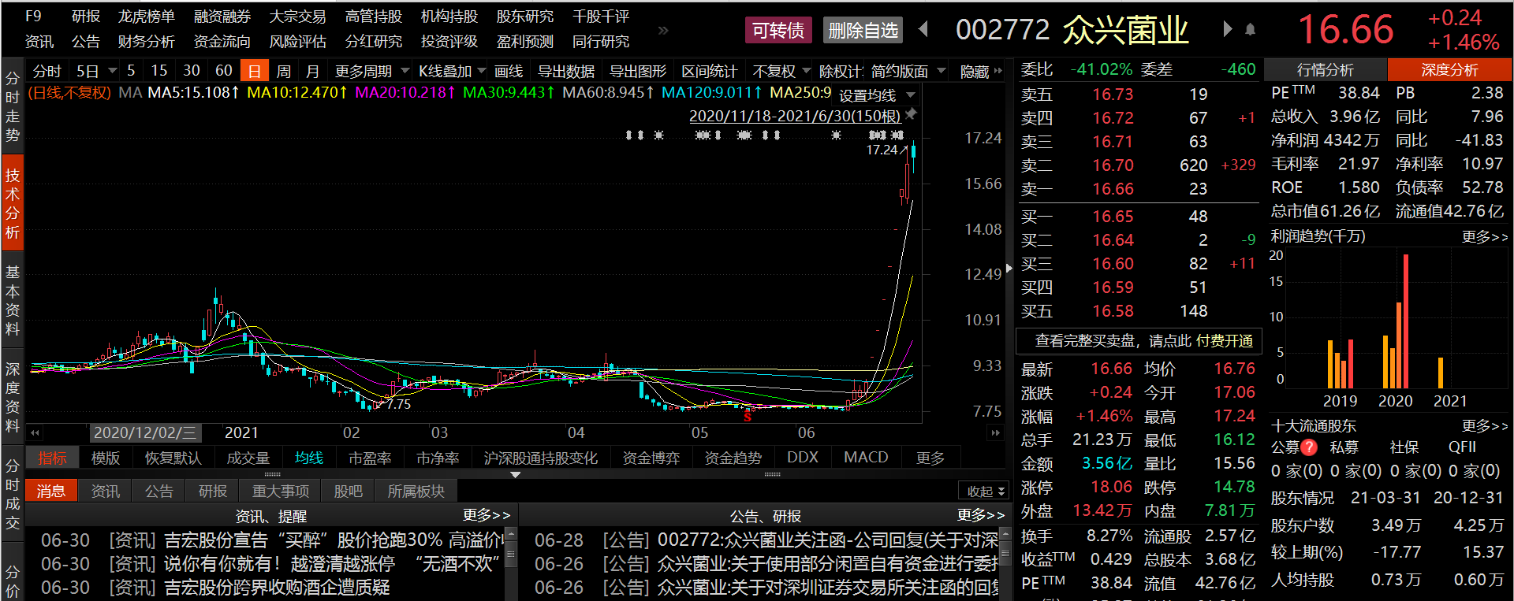Click the 区间统计 button
This screenshot has width=1514, height=601.
click(709, 71)
